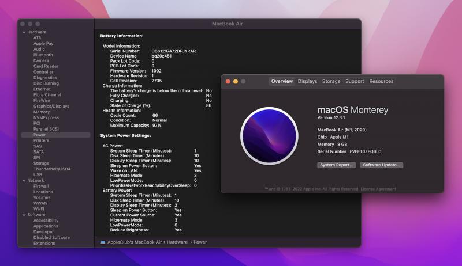This screenshot has height=266, width=462.
Task: Select Volumes under Network
Action: [x=42, y=197]
